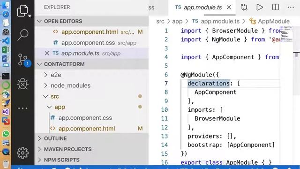This screenshot has height=169, width=300.
Task: Click the editor vertical scrollbar
Action: point(296,61)
